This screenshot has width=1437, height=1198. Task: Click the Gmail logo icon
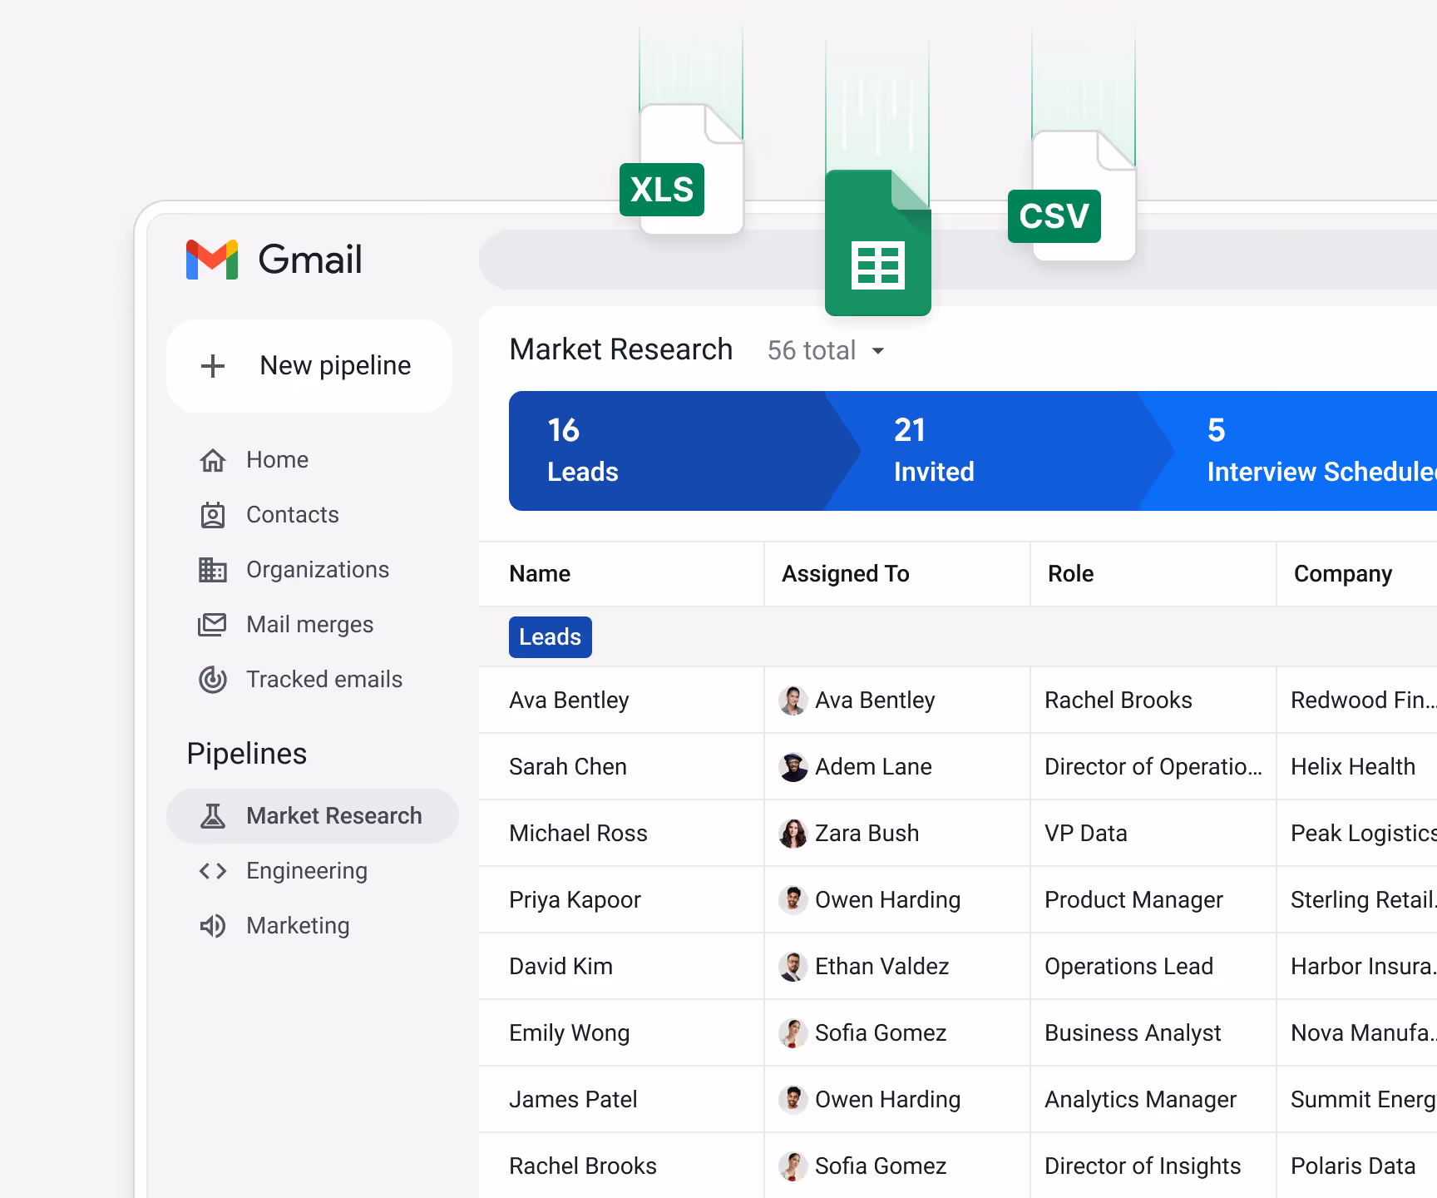point(212,260)
